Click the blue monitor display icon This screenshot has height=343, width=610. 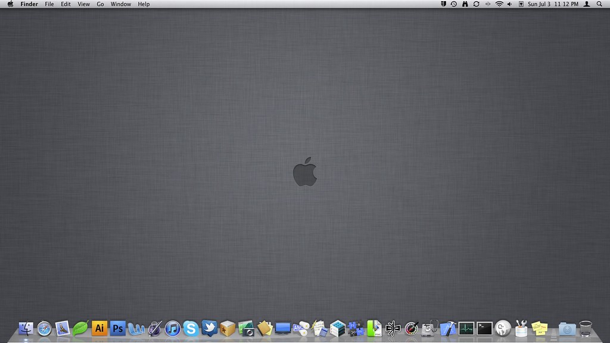coord(283,329)
